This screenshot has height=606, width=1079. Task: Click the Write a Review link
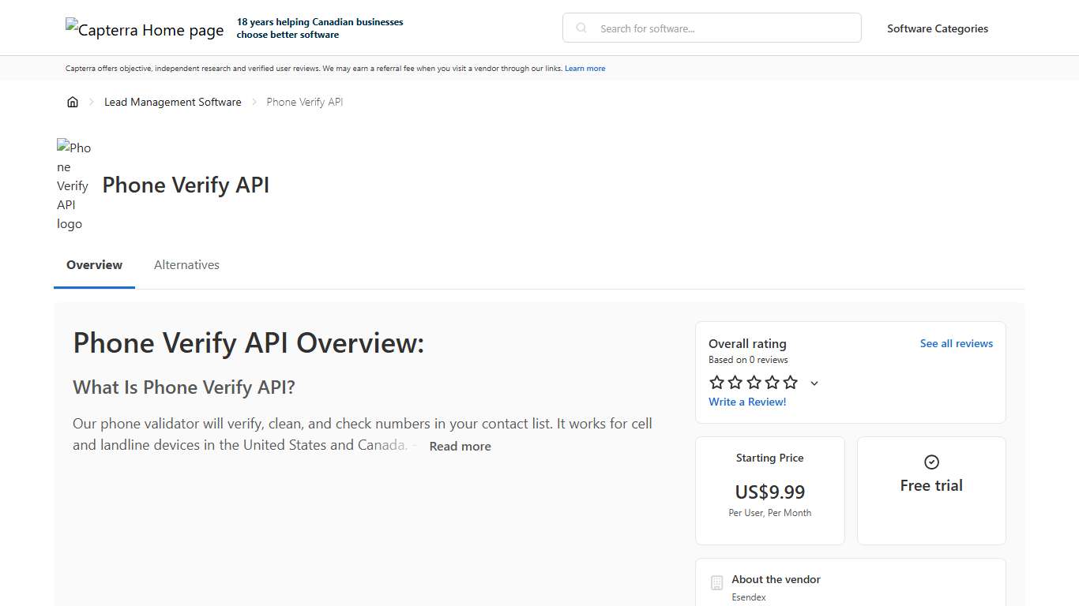[x=747, y=402]
